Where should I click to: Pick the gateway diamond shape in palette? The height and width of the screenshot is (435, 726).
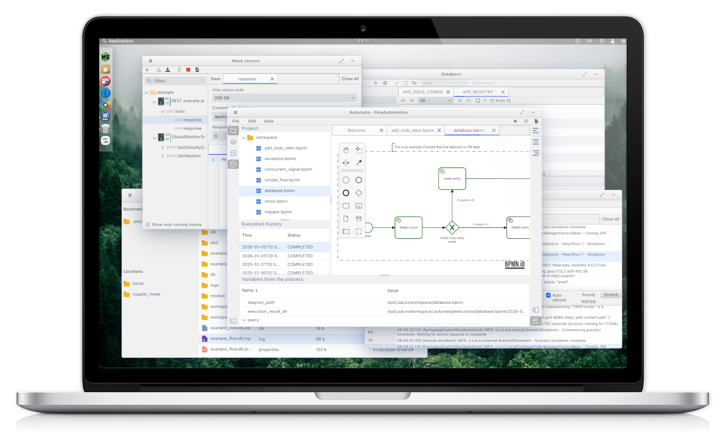pyautogui.click(x=359, y=193)
